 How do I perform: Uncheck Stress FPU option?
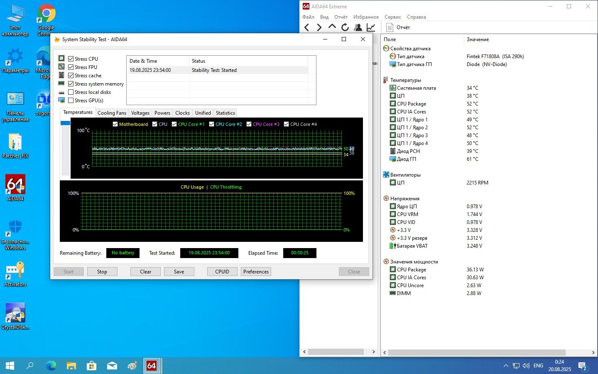pos(71,67)
